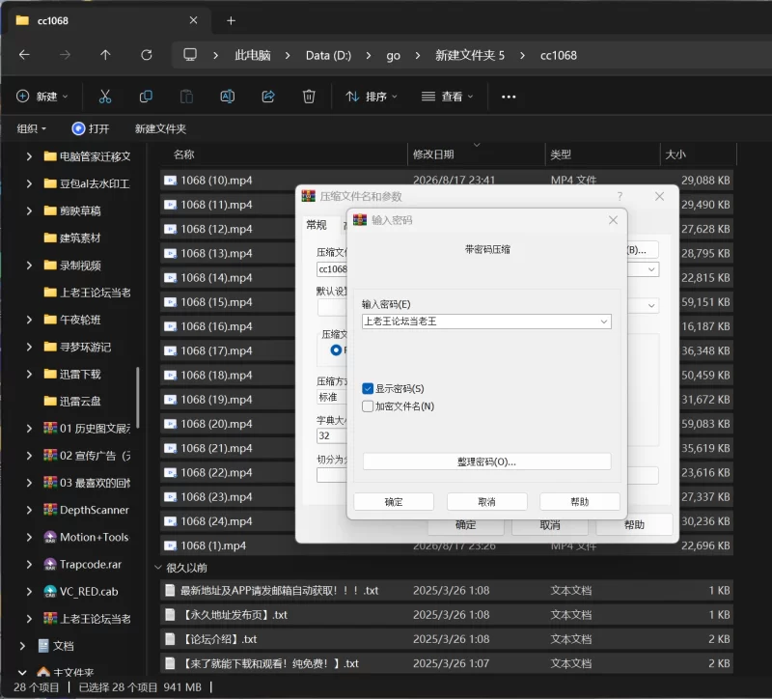Open the three-dot more options menu
Viewport: 772px width, 699px height.
pos(509,97)
